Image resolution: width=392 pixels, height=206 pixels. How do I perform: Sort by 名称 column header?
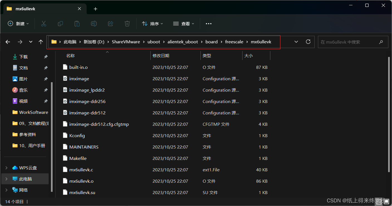70,56
